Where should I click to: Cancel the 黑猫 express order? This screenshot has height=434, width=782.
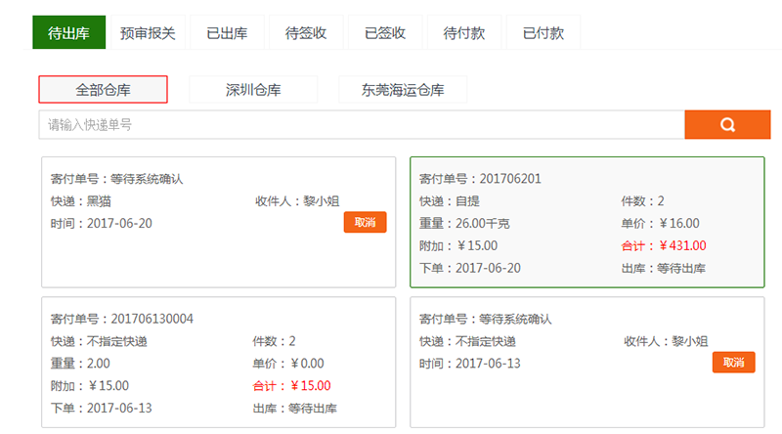tap(365, 222)
